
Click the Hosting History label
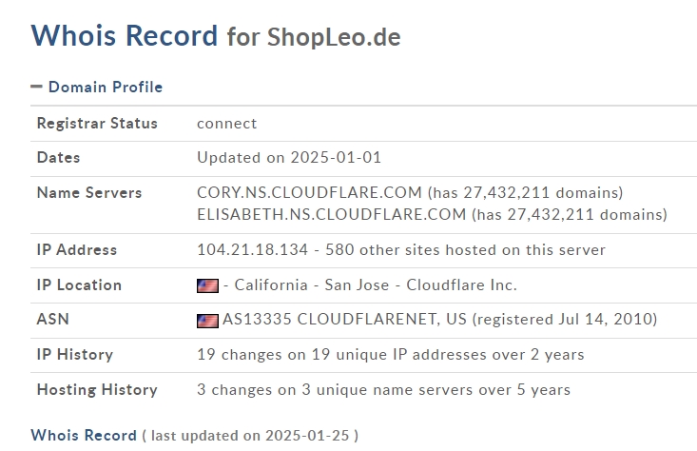[97, 389]
